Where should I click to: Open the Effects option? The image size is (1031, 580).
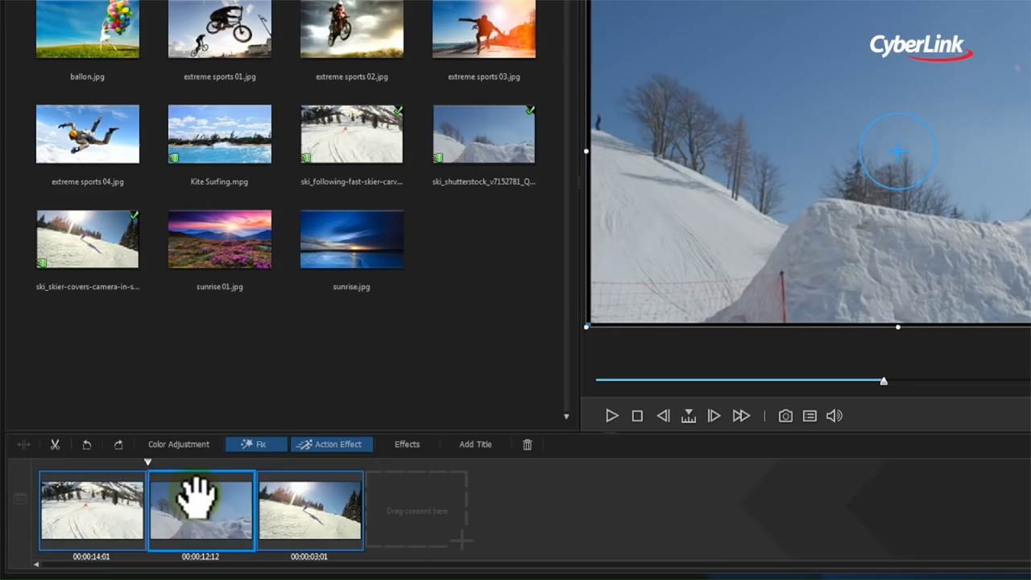[407, 445]
